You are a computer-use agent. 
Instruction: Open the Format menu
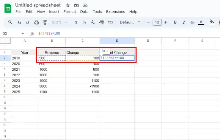70,12
